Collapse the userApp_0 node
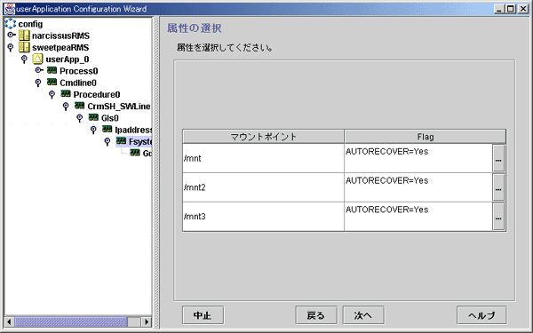Viewport: 533px width, 333px height. click(x=24, y=59)
